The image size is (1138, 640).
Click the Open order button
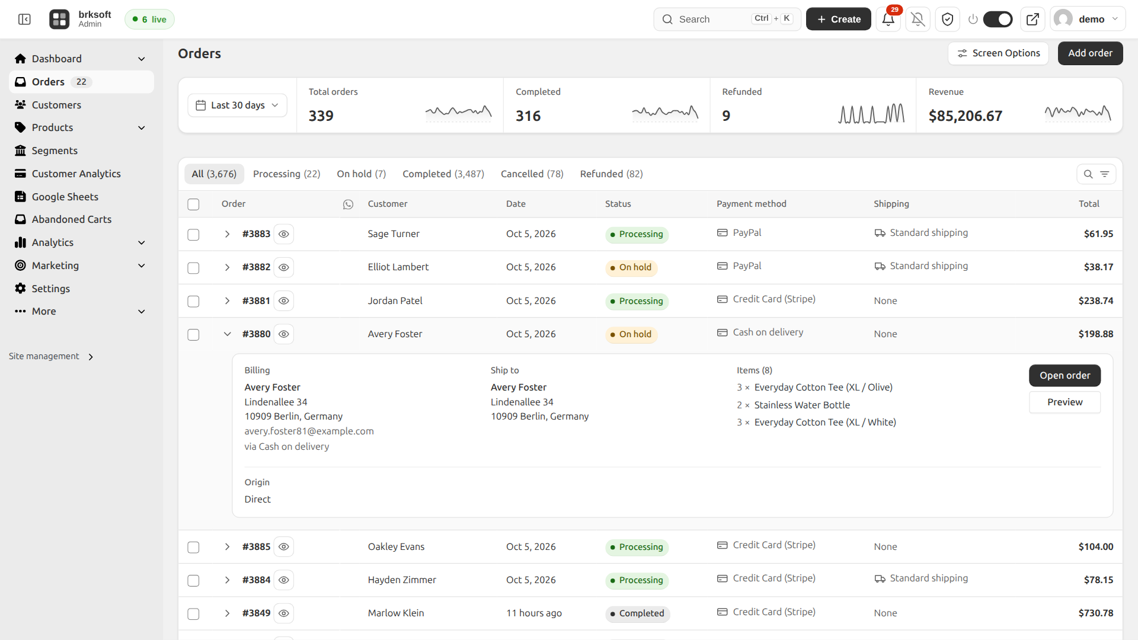1065,376
